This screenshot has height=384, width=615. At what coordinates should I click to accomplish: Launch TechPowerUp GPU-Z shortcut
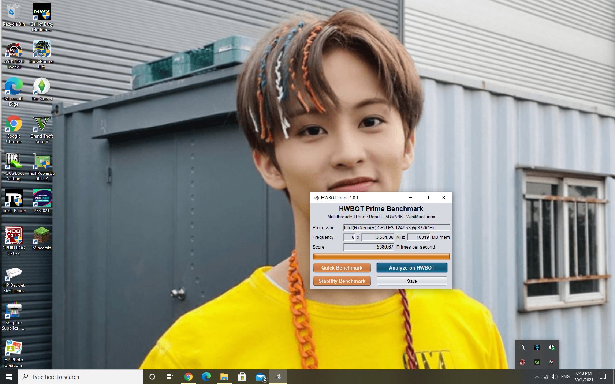pyautogui.click(x=41, y=167)
